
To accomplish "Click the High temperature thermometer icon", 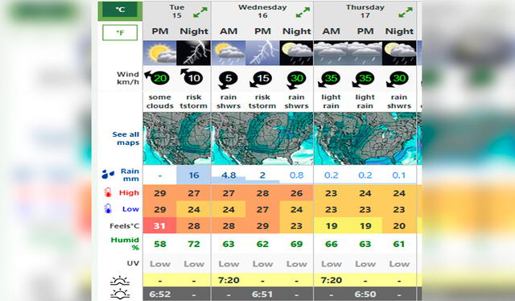I will [x=108, y=192].
